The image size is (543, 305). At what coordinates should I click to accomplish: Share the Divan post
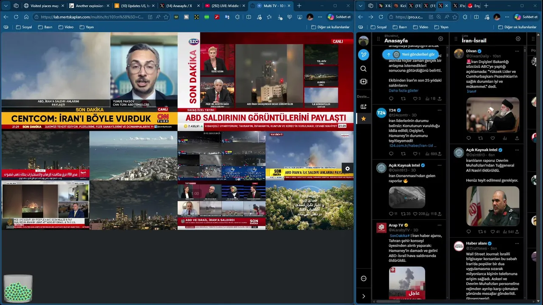click(517, 138)
